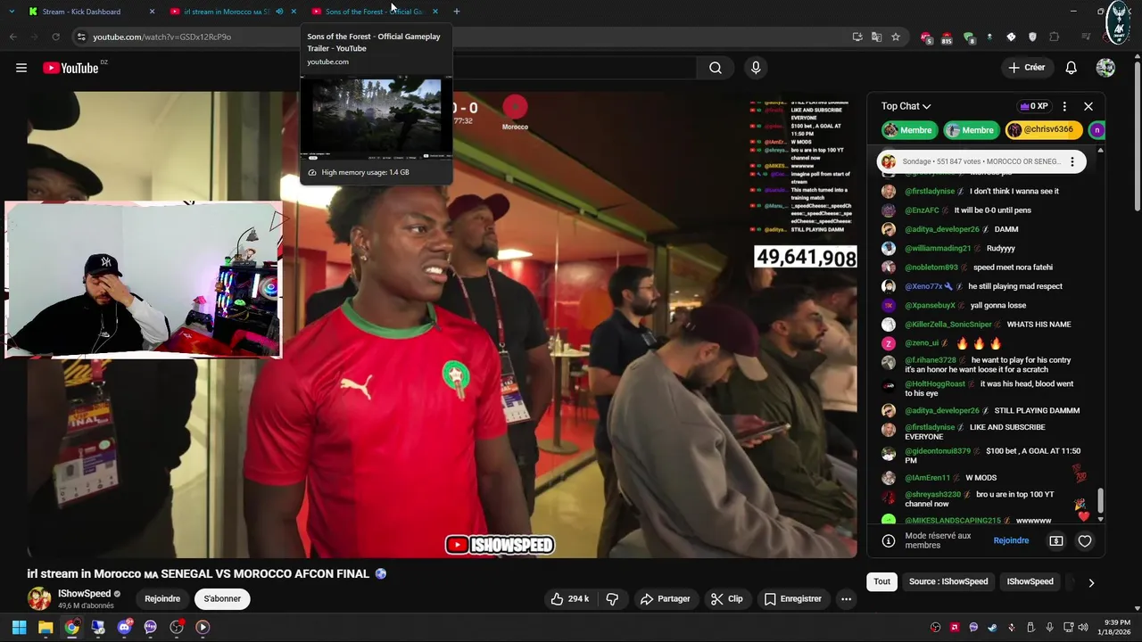Open members-only mode info icon
Screen dimensions: 1142x642
pos(889,541)
